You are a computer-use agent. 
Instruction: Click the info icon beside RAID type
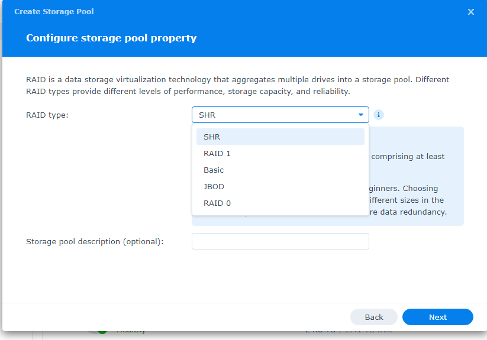(378, 115)
